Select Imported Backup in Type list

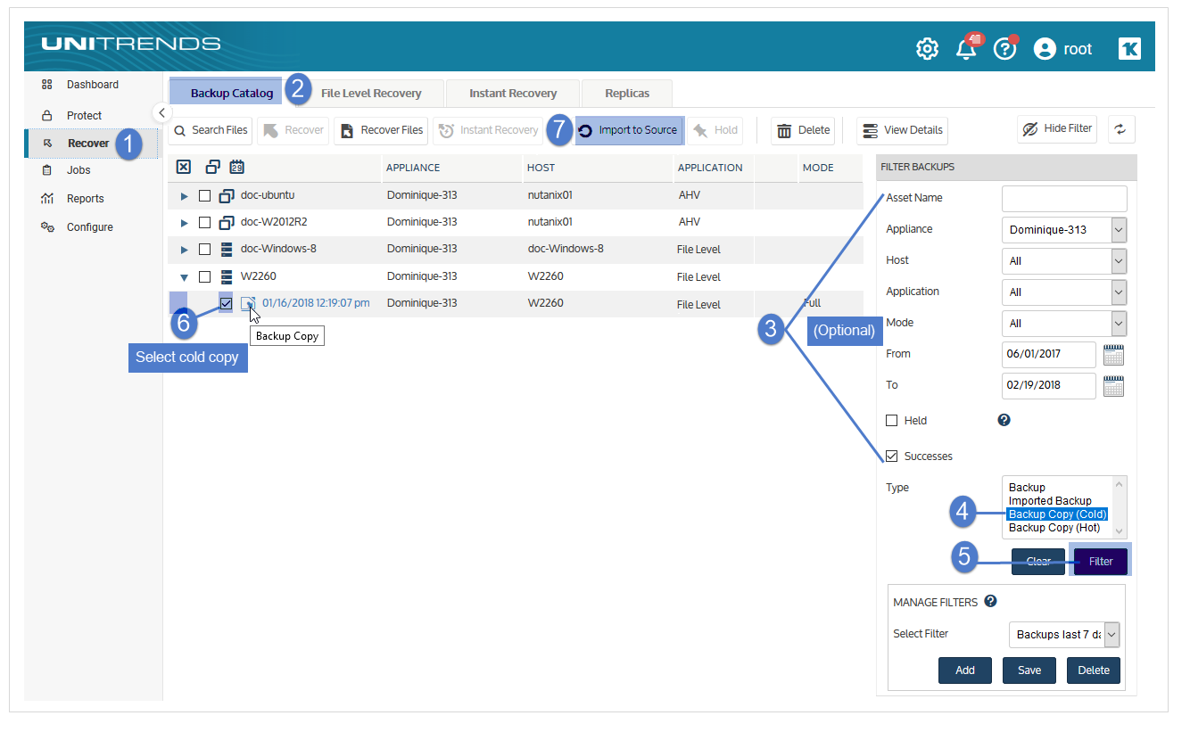(x=1050, y=501)
